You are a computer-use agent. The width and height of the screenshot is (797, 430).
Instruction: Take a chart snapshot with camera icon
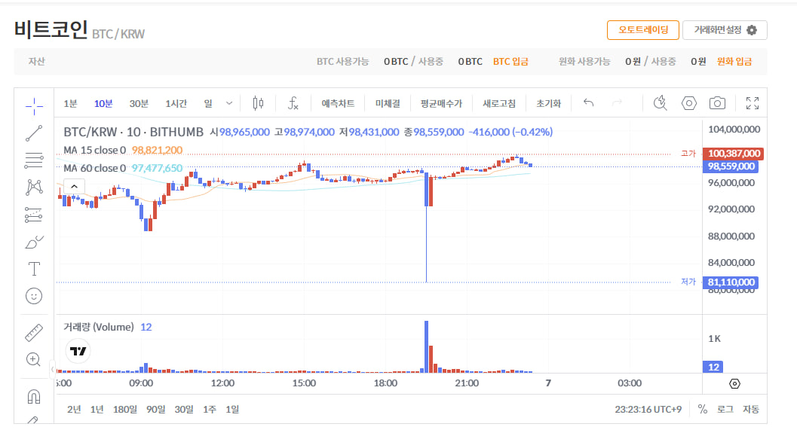(x=717, y=104)
